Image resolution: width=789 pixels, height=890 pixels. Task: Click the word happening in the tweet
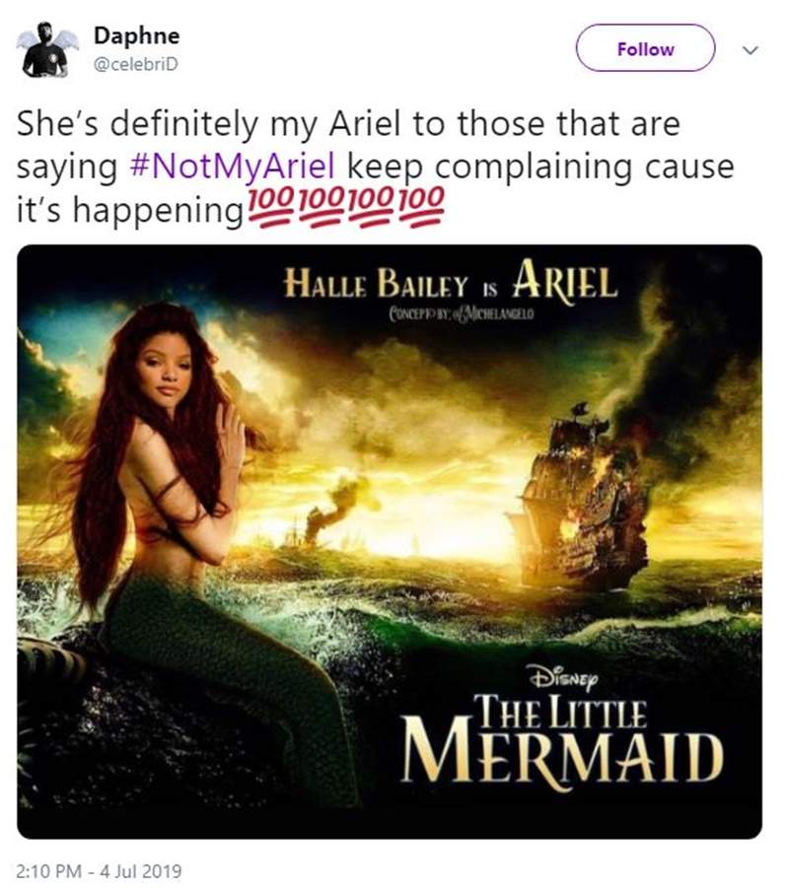(159, 211)
